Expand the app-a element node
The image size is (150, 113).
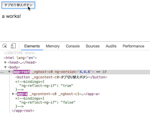[x=13, y=94]
